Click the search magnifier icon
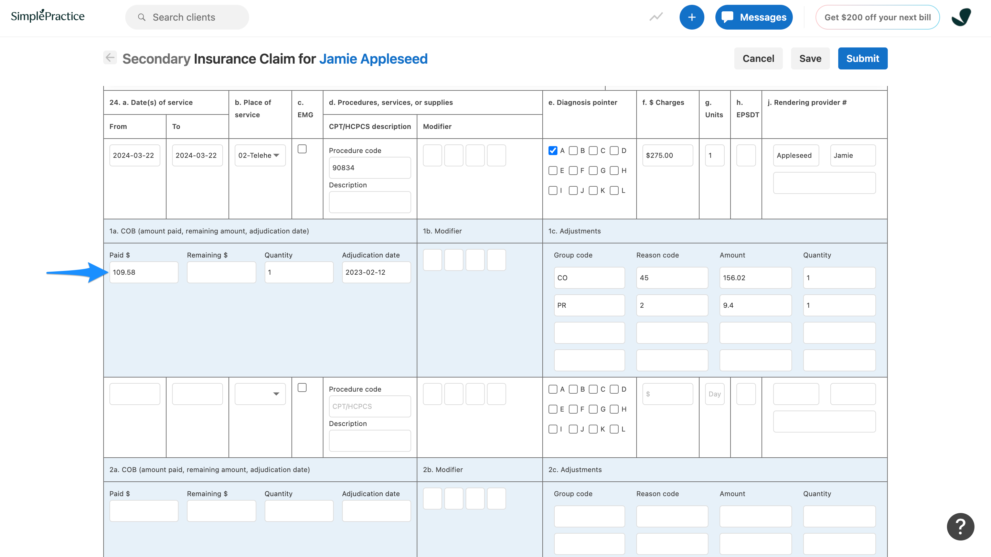This screenshot has width=991, height=557. click(x=141, y=17)
